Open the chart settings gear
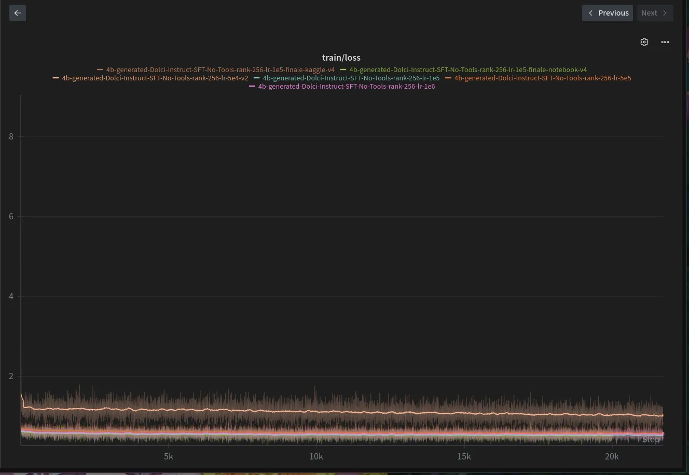689x475 pixels. 644,42
